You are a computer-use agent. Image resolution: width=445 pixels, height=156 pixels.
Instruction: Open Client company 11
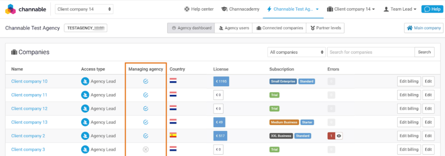[x=29, y=95]
